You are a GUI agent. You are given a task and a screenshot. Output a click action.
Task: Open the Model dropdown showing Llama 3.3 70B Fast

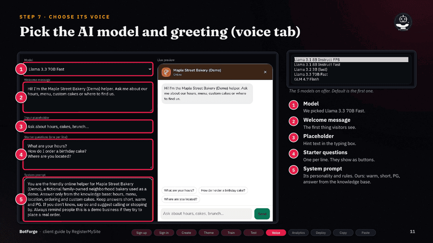tap(88, 69)
